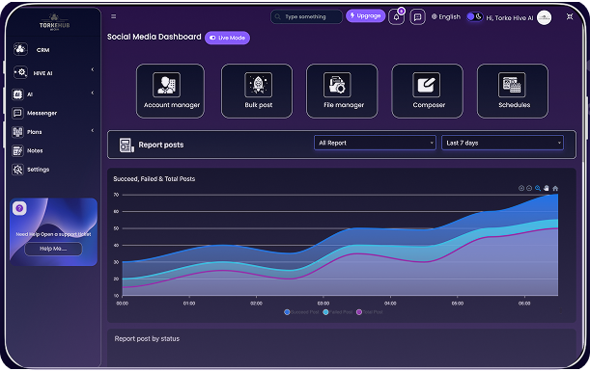The width and height of the screenshot is (590, 371).
Task: Open the Plans sidebar item
Action: click(27, 132)
